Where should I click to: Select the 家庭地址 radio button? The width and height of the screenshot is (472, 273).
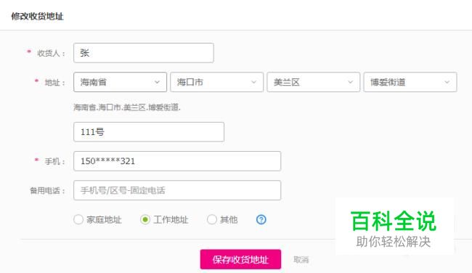click(x=78, y=219)
